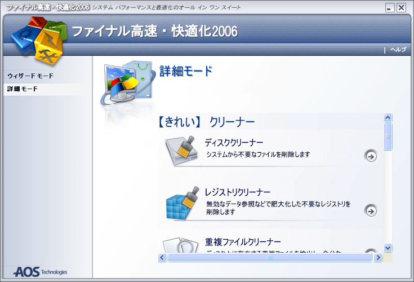The image size is (414, 282).
Task: Click the colorful cube application logo
Action: [39, 41]
